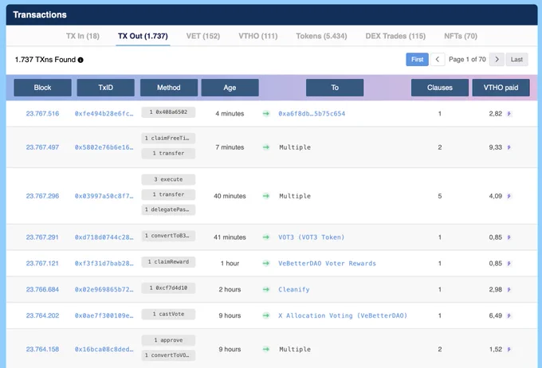The image size is (542, 368).
Task: Open VeBetterDAO Voter Rewards link
Action: [327, 264]
